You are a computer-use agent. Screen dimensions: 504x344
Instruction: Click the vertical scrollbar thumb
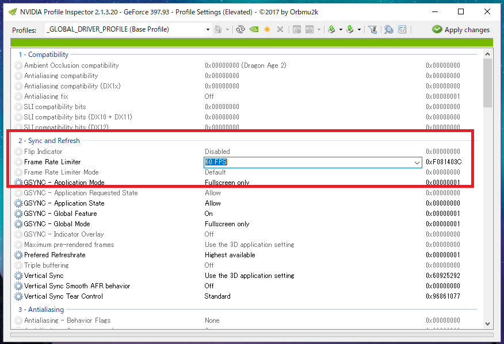488,83
